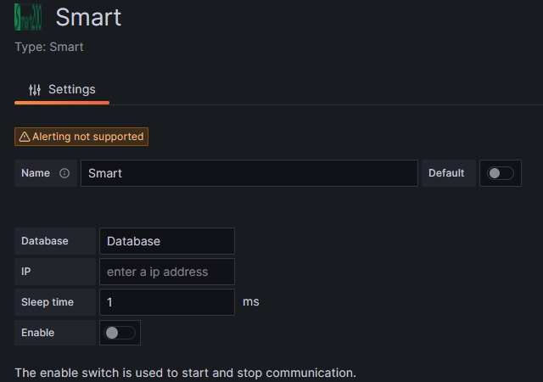Open the Settings tab label
Viewport: 543px width, 382px height.
point(71,89)
